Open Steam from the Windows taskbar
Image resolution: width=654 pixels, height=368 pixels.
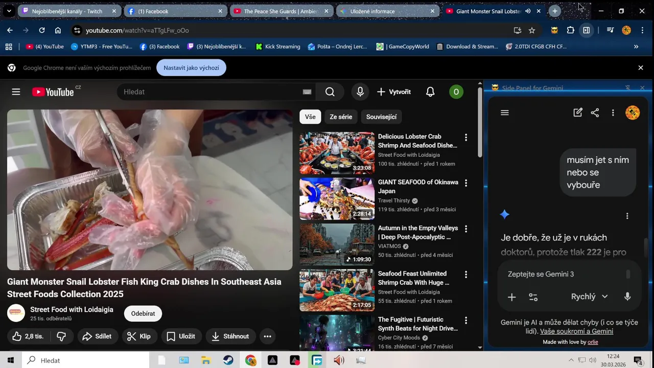pyautogui.click(x=228, y=360)
